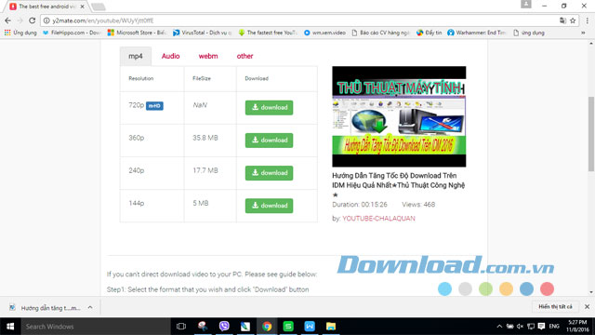Screen dimensions: 595x335
Task: Switch to the Audio tab
Action: 170,56
